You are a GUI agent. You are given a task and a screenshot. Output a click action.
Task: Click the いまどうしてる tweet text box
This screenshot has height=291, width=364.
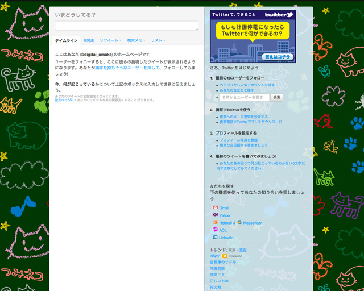point(126,26)
